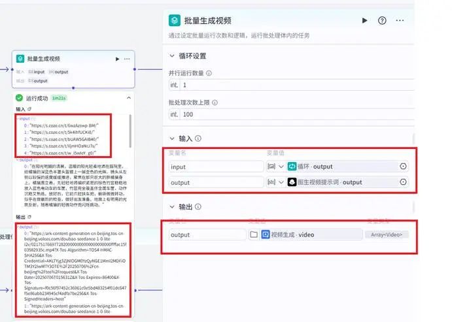Click the 视频生成 node icon
The width and height of the screenshot is (452, 322).
pos(265,234)
